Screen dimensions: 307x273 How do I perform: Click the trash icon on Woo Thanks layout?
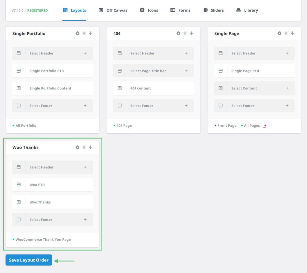(x=84, y=147)
